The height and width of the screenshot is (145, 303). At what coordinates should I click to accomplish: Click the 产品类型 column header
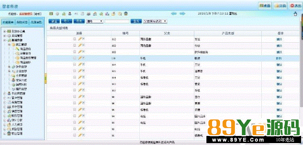228,33
